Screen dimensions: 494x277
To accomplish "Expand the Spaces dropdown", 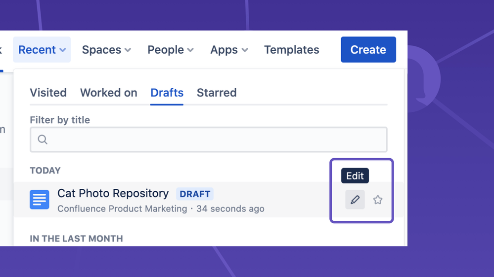I will click(106, 50).
